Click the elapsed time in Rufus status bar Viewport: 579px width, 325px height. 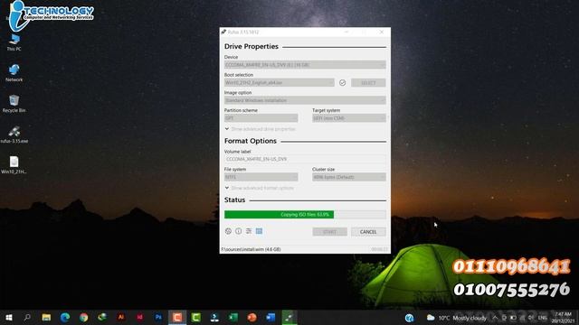click(380, 249)
